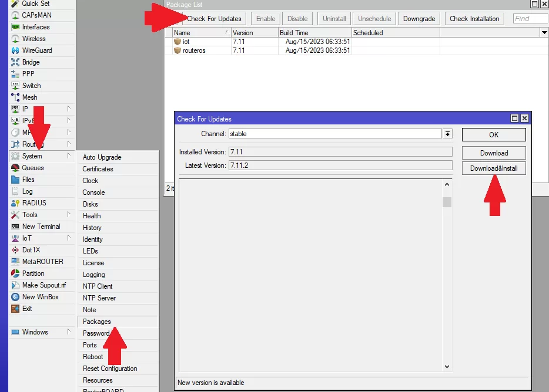Click the Find search field
The image size is (549, 392).
(530, 19)
